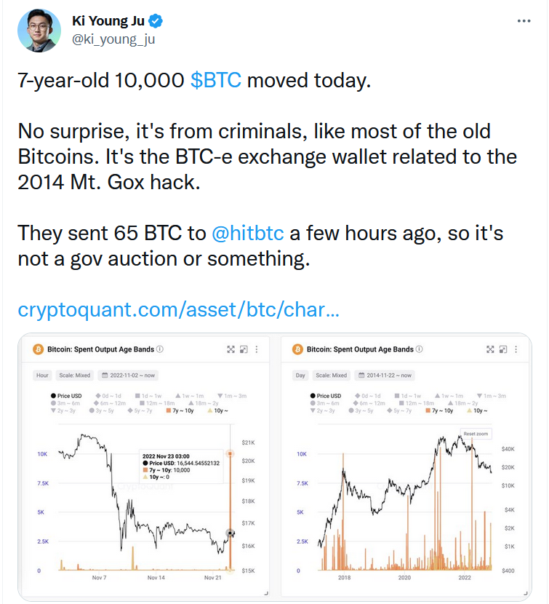The image size is (549, 604).
Task: Click the $BTC cashtag link
Action: point(215,80)
